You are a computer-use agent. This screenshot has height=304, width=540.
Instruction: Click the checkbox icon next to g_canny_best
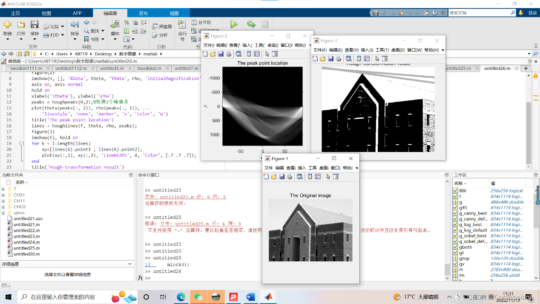click(x=456, y=213)
